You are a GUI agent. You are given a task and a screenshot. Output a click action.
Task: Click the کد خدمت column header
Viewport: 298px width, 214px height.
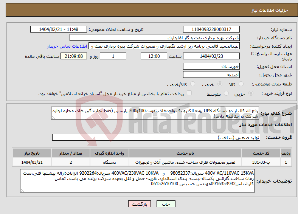261,153
